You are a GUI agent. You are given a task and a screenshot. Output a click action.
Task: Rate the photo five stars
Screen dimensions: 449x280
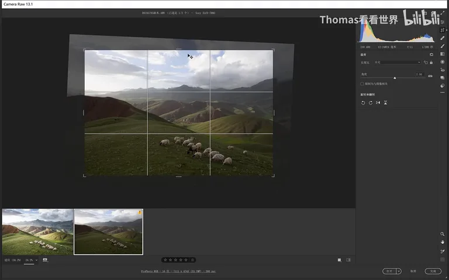tap(186, 260)
